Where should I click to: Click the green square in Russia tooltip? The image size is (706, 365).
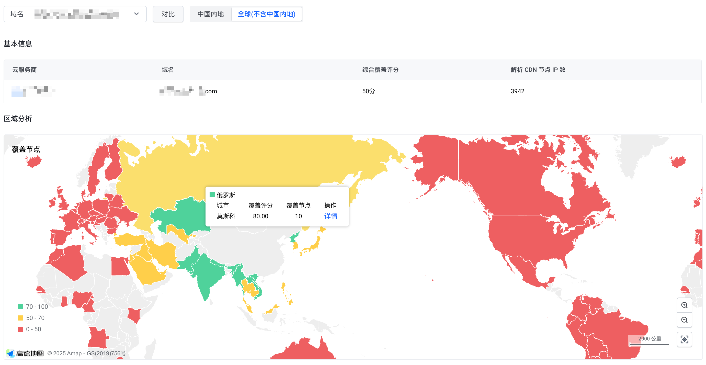tap(212, 195)
